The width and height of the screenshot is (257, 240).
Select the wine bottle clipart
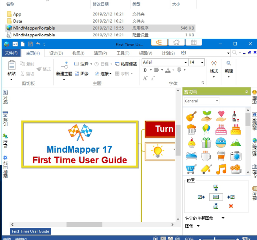[x=236, y=116]
